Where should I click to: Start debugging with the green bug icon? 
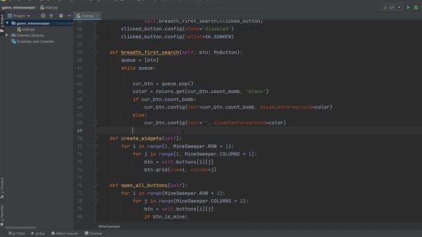click(x=416, y=7)
